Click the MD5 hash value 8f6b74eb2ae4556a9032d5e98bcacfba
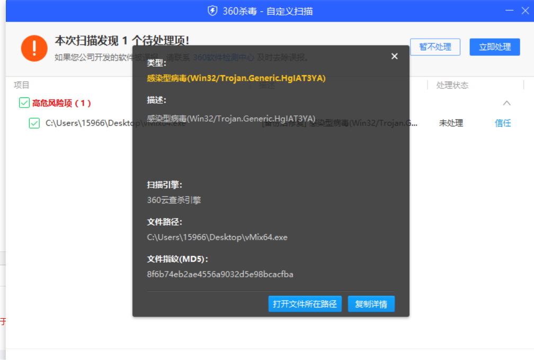This screenshot has height=360, width=534. coord(220,274)
